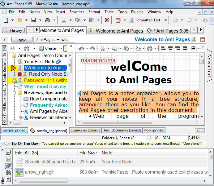Viewport: 214px width, 186px height.
Task: Redo with the editor toolbar redo arrow
Action: tap(93, 48)
